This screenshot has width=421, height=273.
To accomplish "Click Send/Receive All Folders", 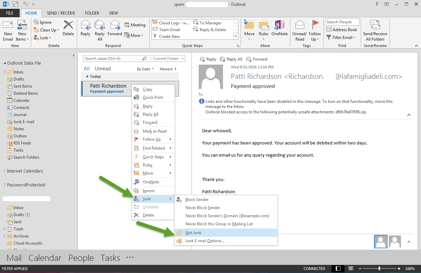I will point(375,30).
